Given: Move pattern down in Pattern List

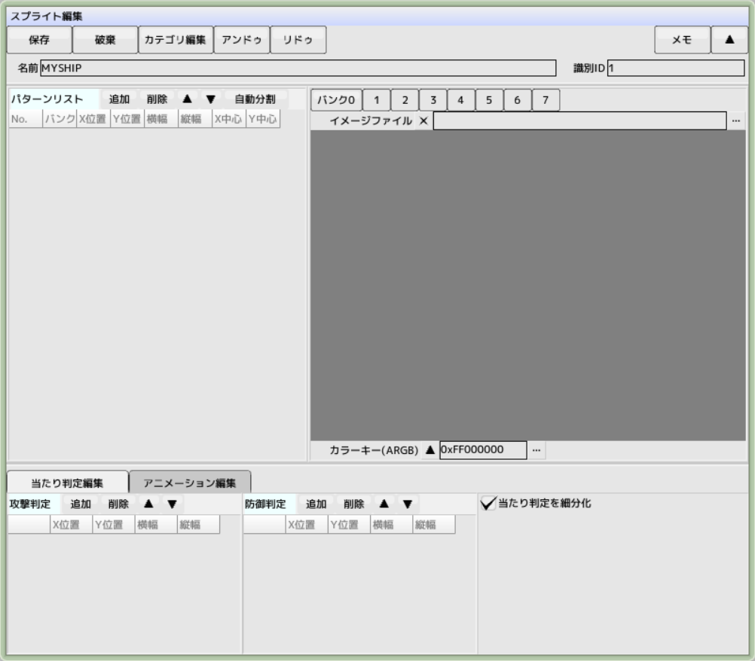Looking at the screenshot, I should (210, 99).
